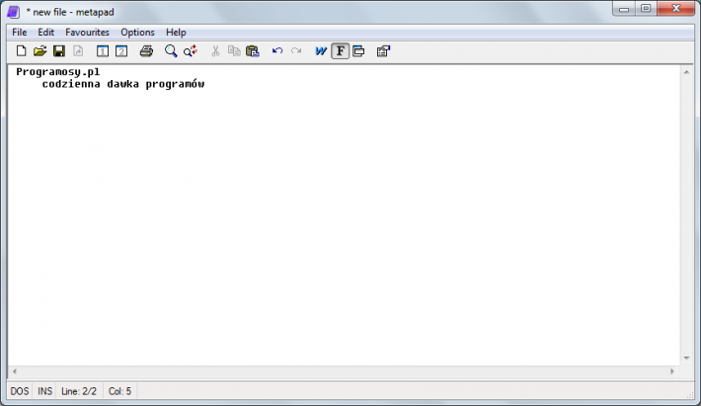Undo the last edit with the blue arrow
The image size is (701, 406).
click(277, 51)
